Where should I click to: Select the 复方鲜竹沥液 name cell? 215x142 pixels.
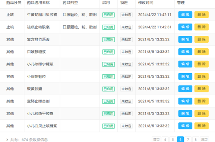click(38, 39)
